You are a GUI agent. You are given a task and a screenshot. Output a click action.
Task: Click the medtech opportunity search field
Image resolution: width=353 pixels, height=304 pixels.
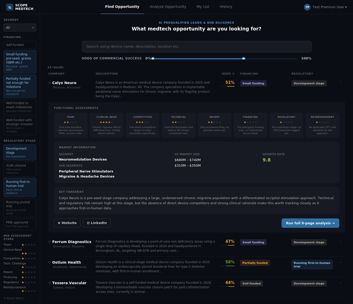coord(196,46)
